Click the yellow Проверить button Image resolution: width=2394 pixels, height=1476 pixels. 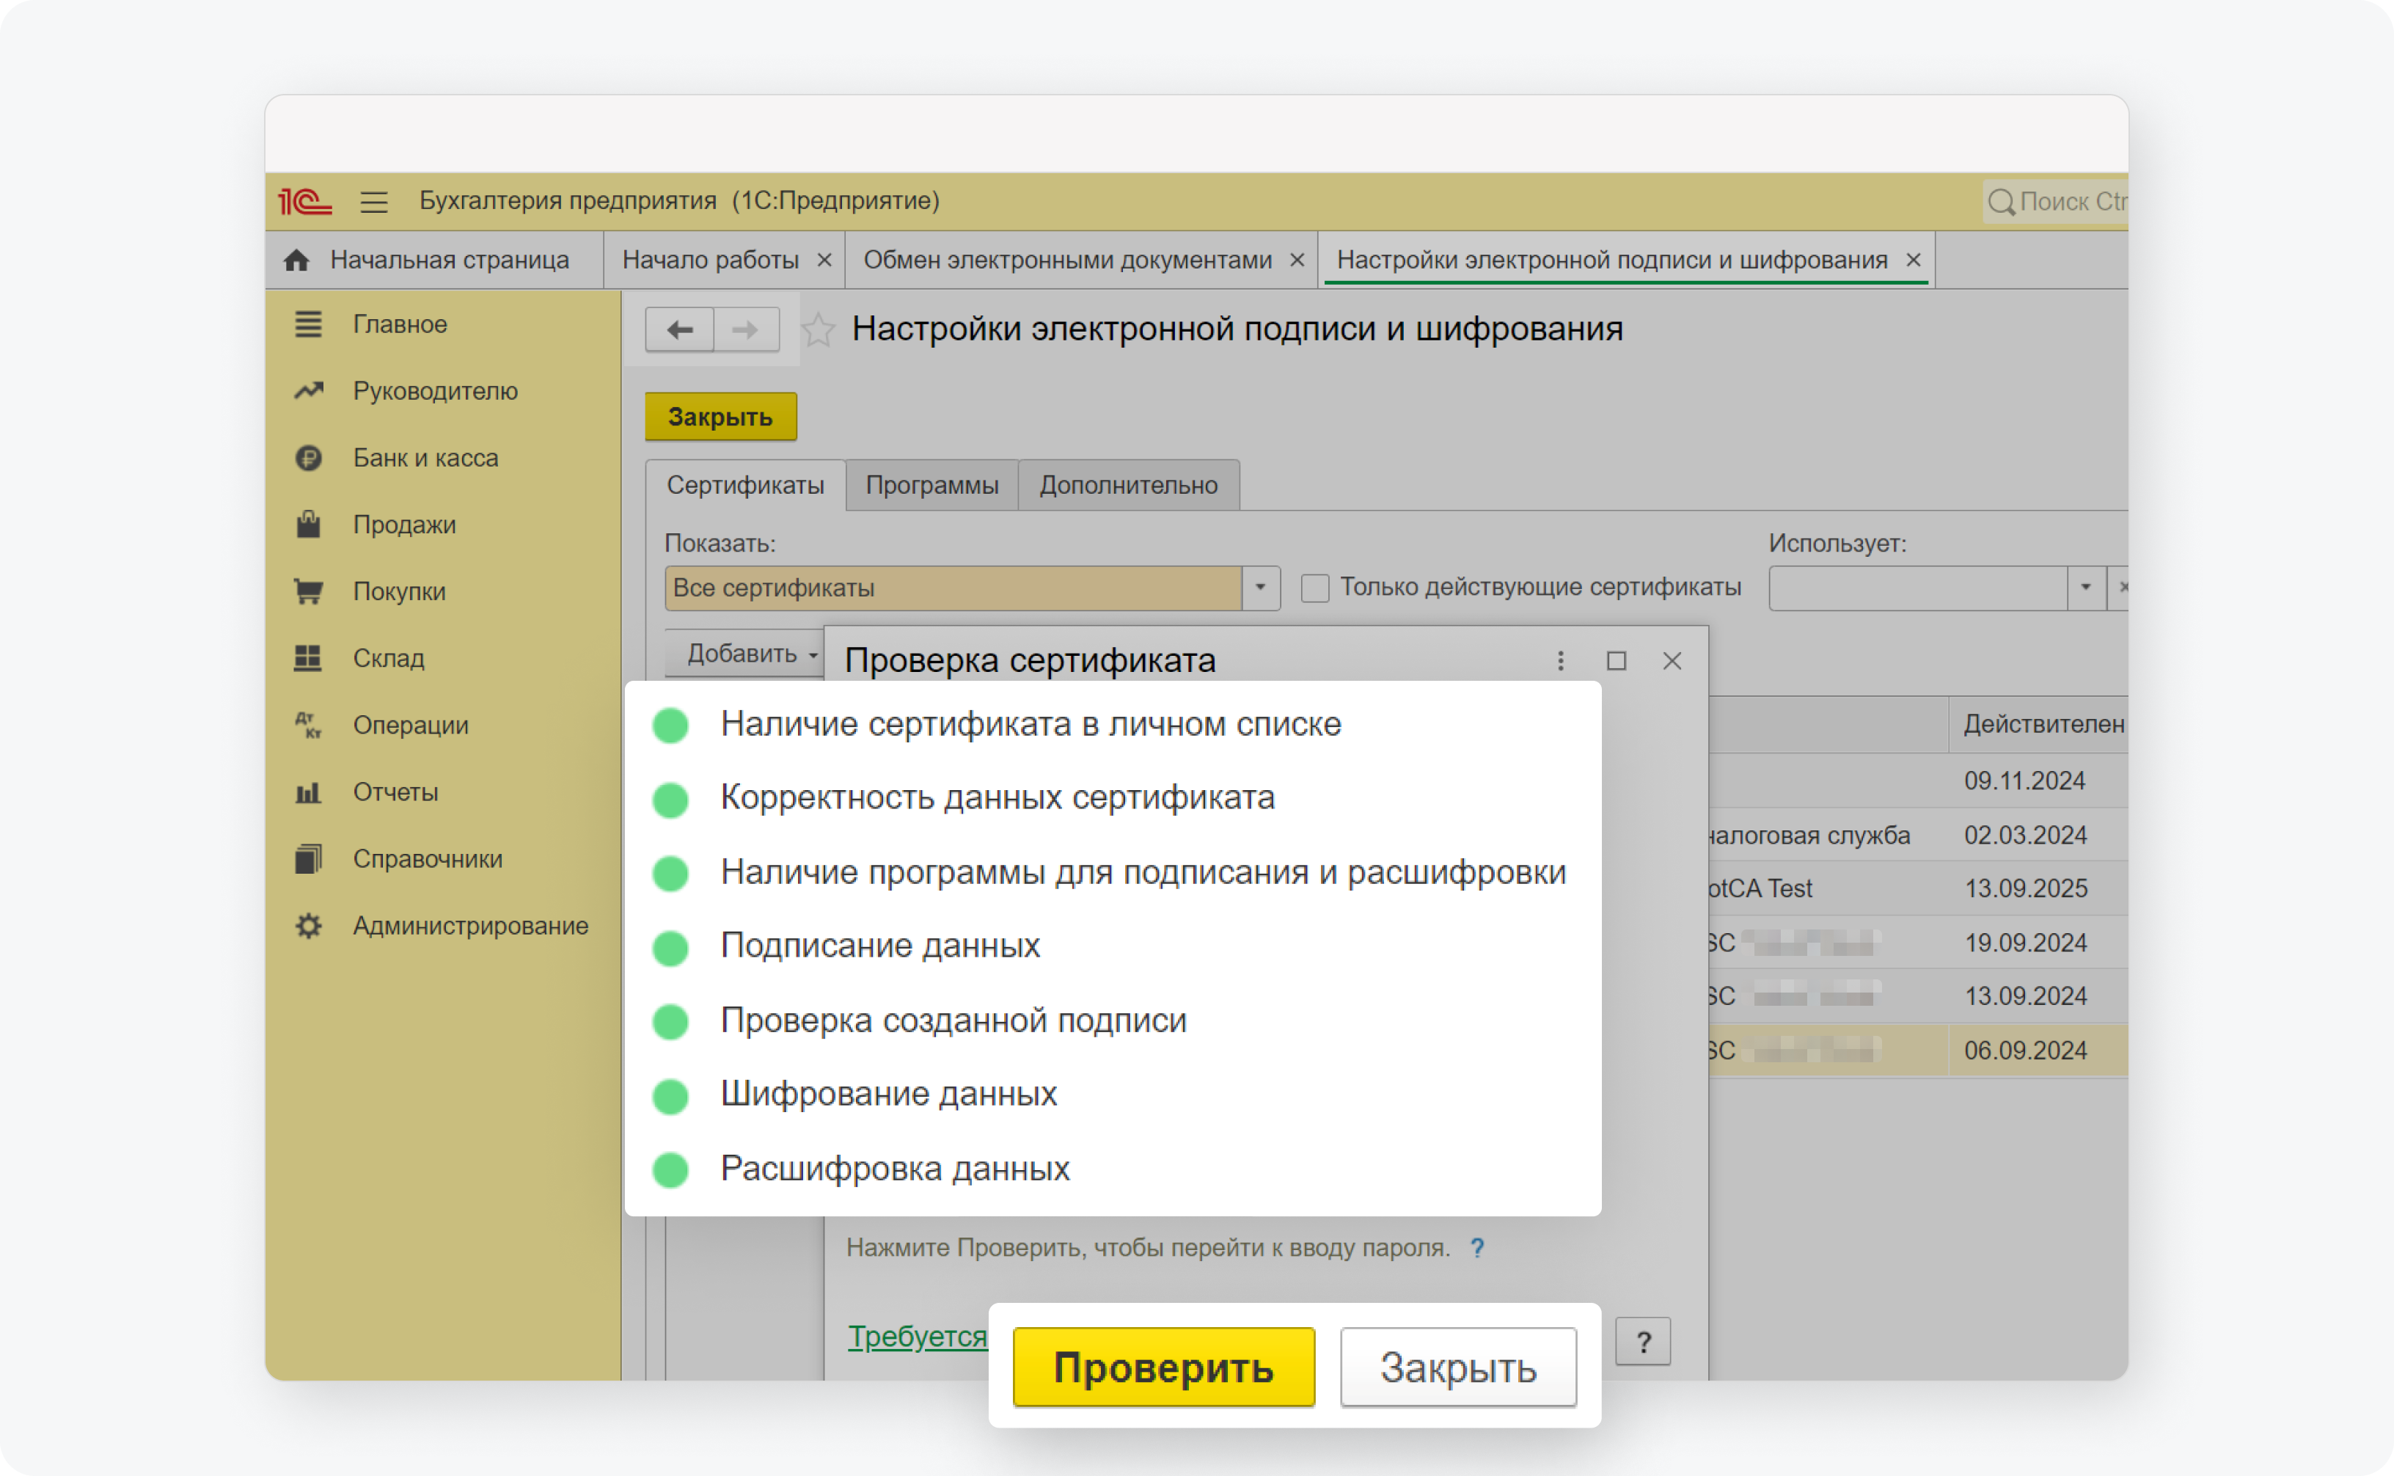[1163, 1367]
